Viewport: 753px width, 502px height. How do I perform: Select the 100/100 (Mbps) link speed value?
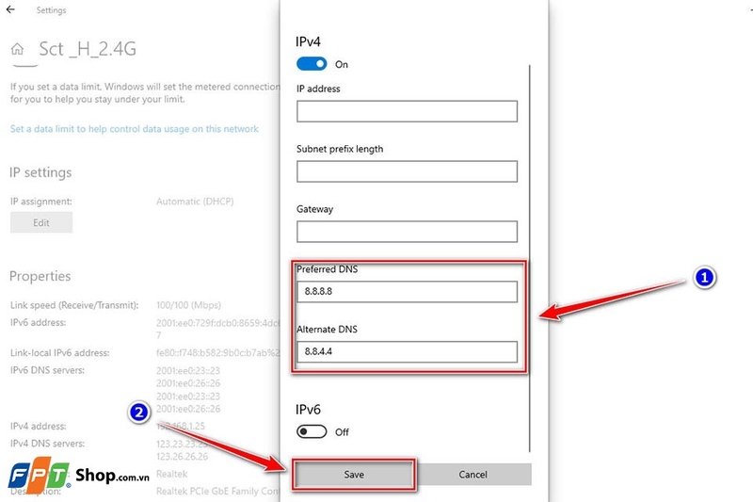[189, 305]
